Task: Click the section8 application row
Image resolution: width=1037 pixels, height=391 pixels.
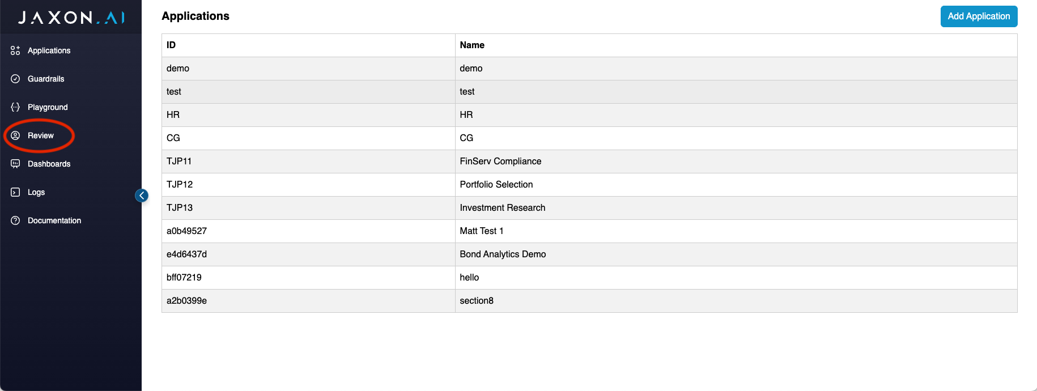Action: tap(477, 301)
